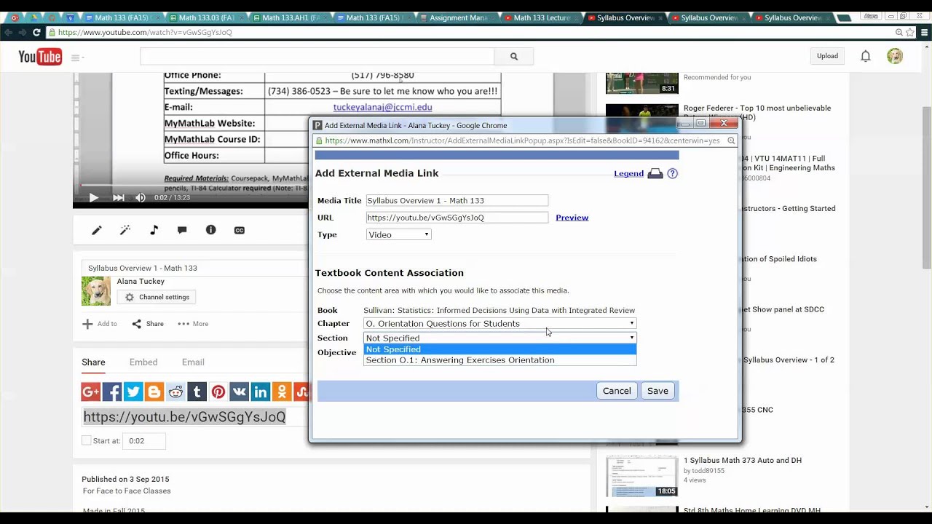Click the Cancel button
This screenshot has width=932, height=524.
tap(617, 391)
